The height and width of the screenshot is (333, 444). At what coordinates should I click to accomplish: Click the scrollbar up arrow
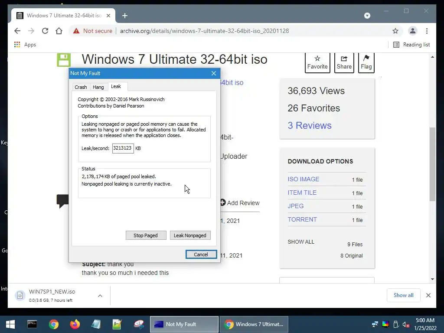(x=432, y=57)
